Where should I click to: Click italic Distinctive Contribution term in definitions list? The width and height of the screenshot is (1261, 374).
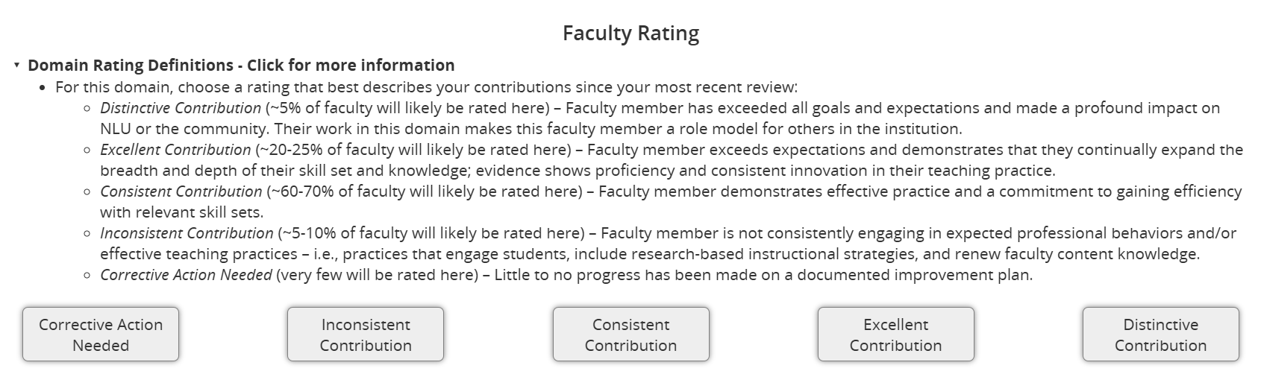pyautogui.click(x=181, y=108)
